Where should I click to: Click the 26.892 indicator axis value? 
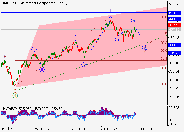[174, 108]
